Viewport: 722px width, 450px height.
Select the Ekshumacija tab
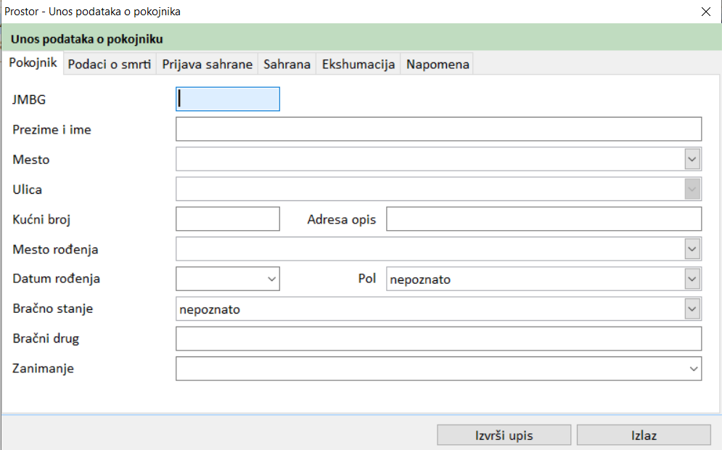tap(358, 64)
